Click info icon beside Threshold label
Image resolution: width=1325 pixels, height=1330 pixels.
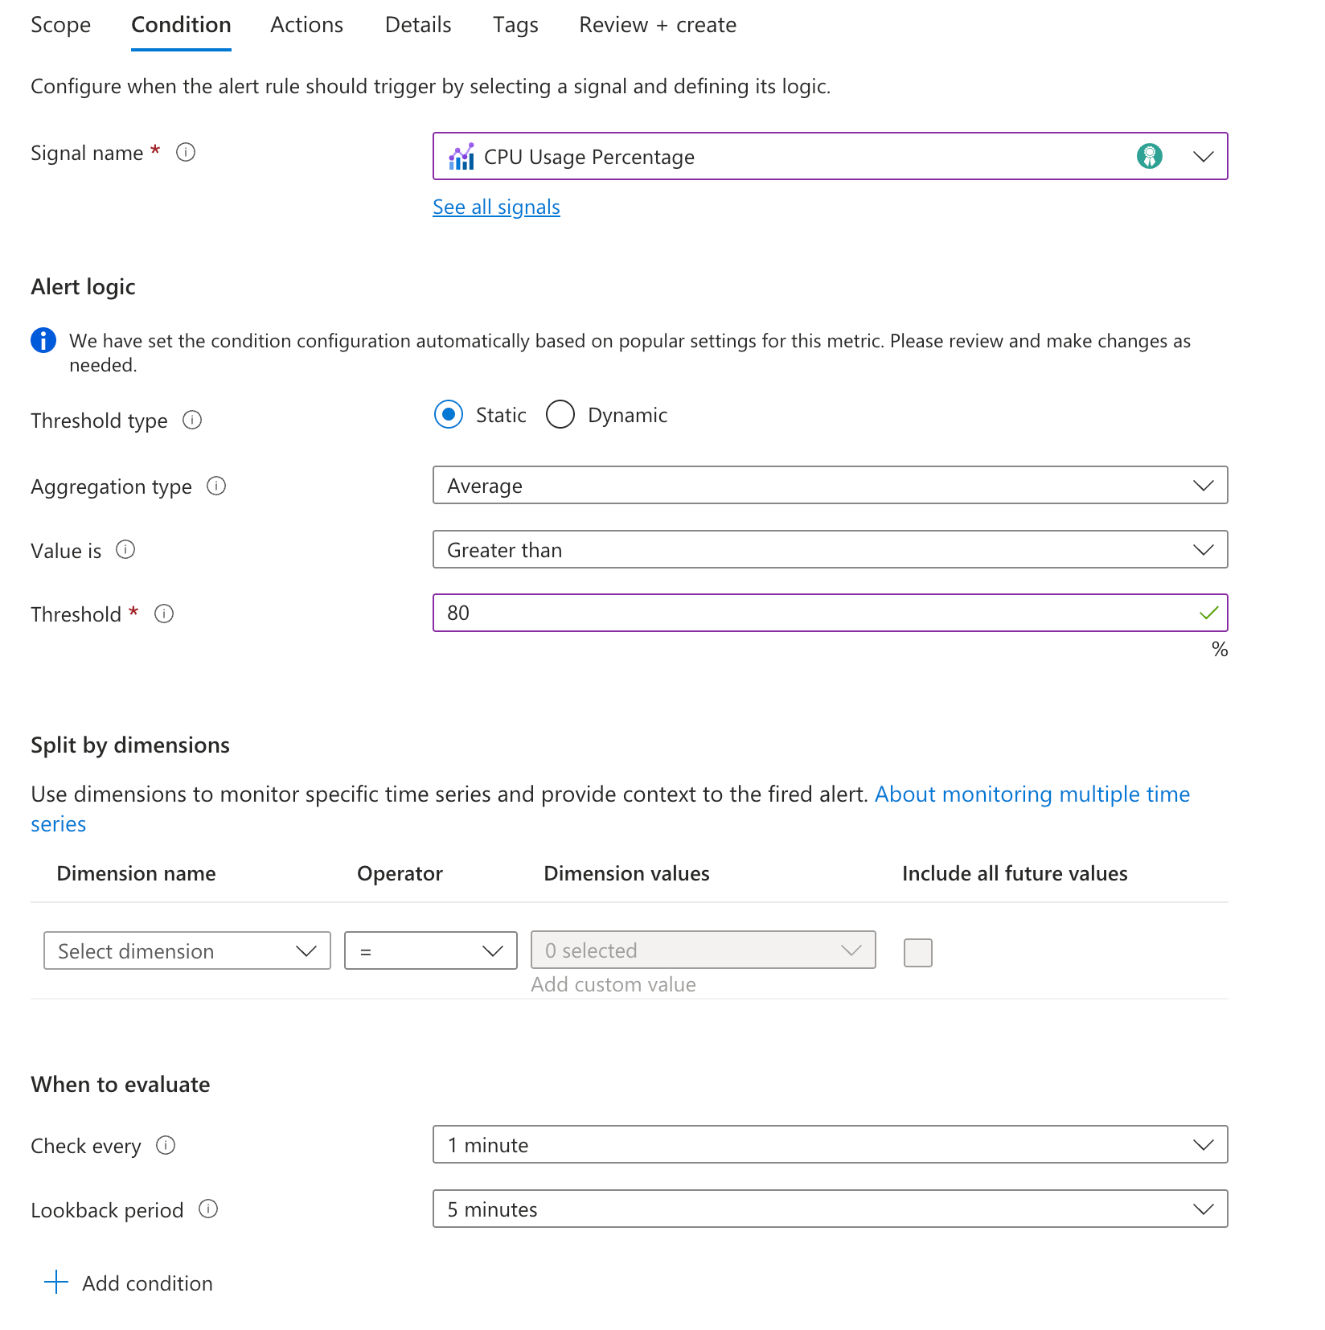(x=164, y=614)
